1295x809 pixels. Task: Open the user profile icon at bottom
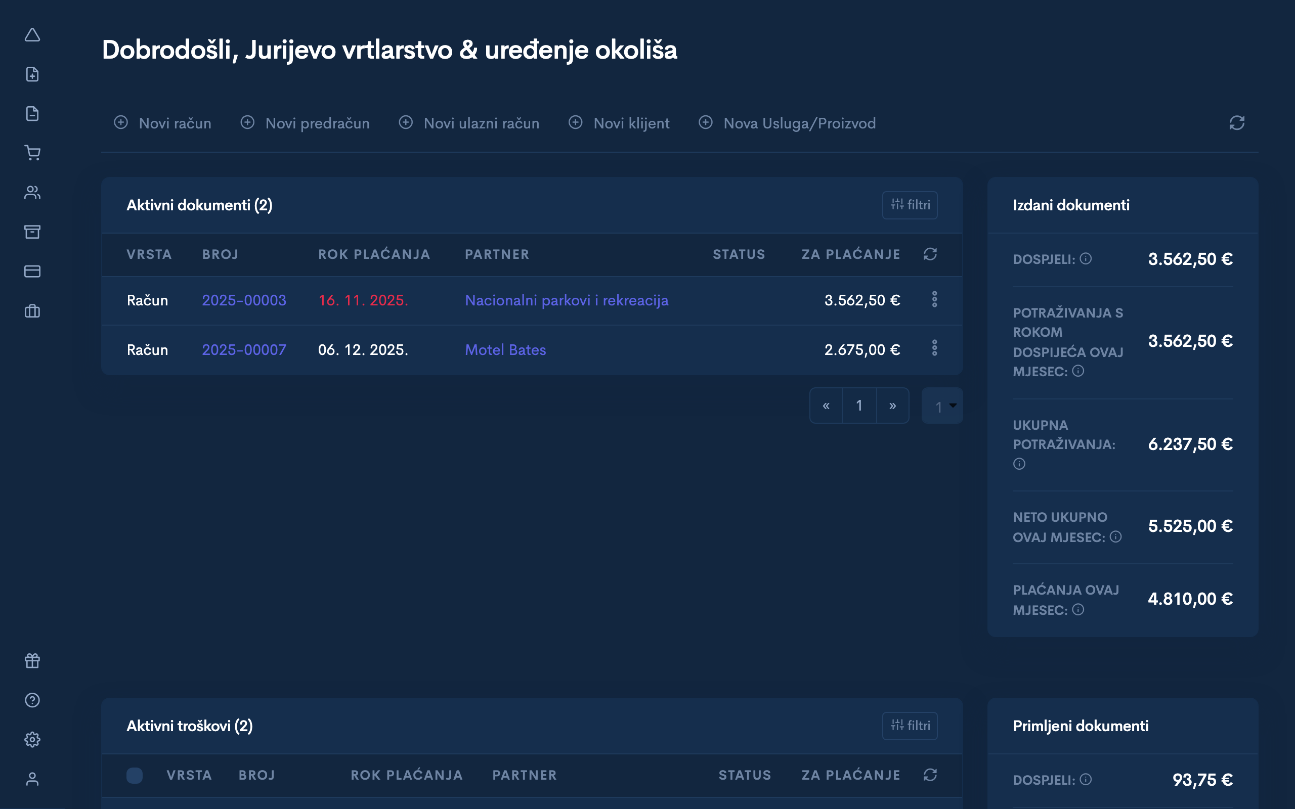32,779
